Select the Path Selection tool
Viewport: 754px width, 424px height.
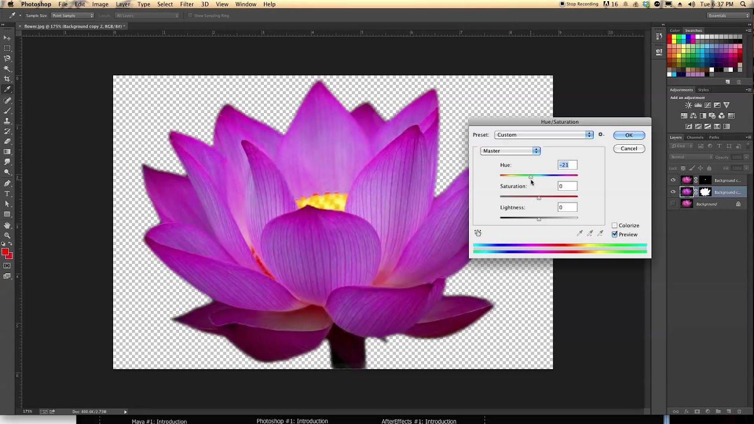pyautogui.click(x=8, y=204)
